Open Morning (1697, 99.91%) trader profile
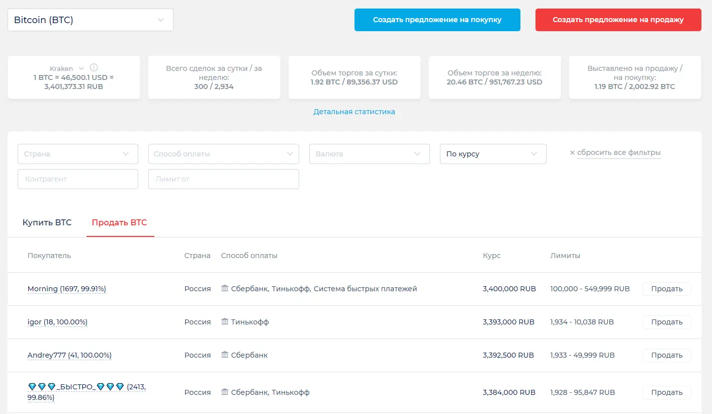 point(67,289)
